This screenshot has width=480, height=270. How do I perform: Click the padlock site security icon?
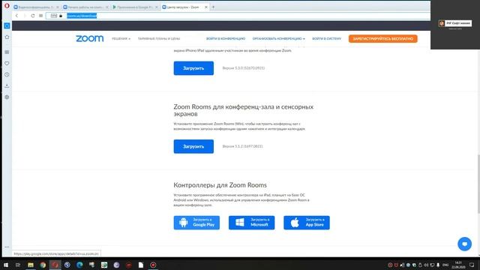[61, 16]
